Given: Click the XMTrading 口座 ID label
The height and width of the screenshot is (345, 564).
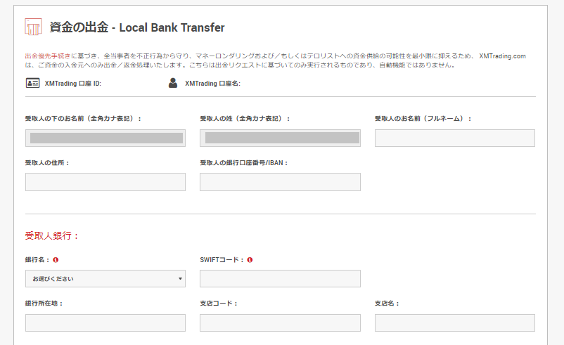Looking at the screenshot, I should tap(73, 84).
